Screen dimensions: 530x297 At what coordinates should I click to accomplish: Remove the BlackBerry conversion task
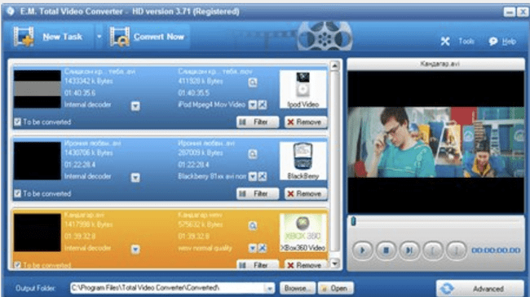coord(306,194)
